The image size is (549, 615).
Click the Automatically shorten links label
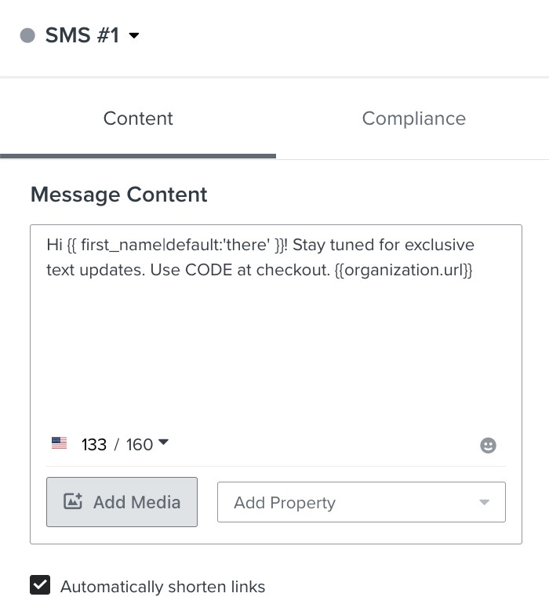pyautogui.click(x=162, y=587)
